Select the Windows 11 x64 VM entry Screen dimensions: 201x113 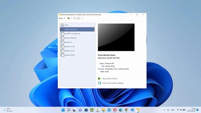78,46
